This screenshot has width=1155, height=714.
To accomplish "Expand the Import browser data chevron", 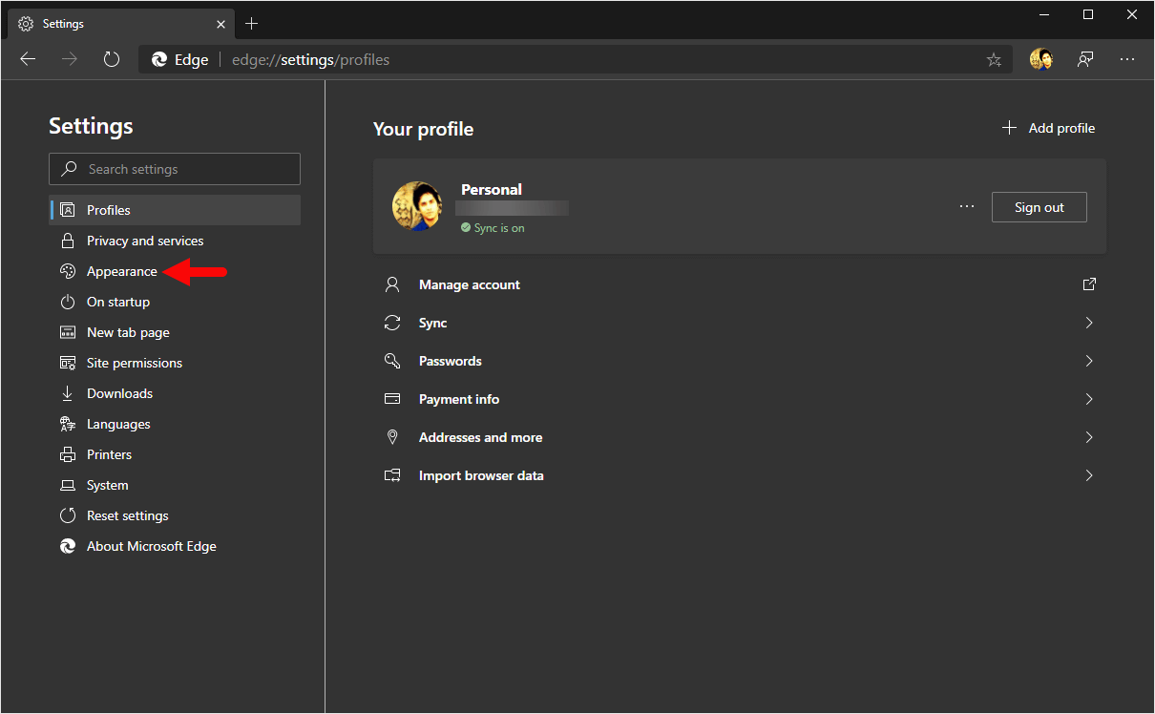I will click(1089, 475).
